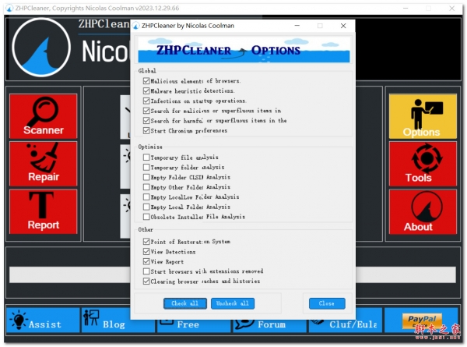Click the shark icon in Options dialog title bar
This screenshot has height=347, width=467.
click(x=136, y=26)
